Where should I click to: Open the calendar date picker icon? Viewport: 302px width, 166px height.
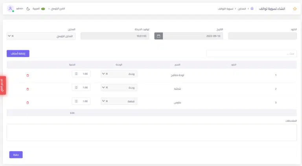(158, 36)
